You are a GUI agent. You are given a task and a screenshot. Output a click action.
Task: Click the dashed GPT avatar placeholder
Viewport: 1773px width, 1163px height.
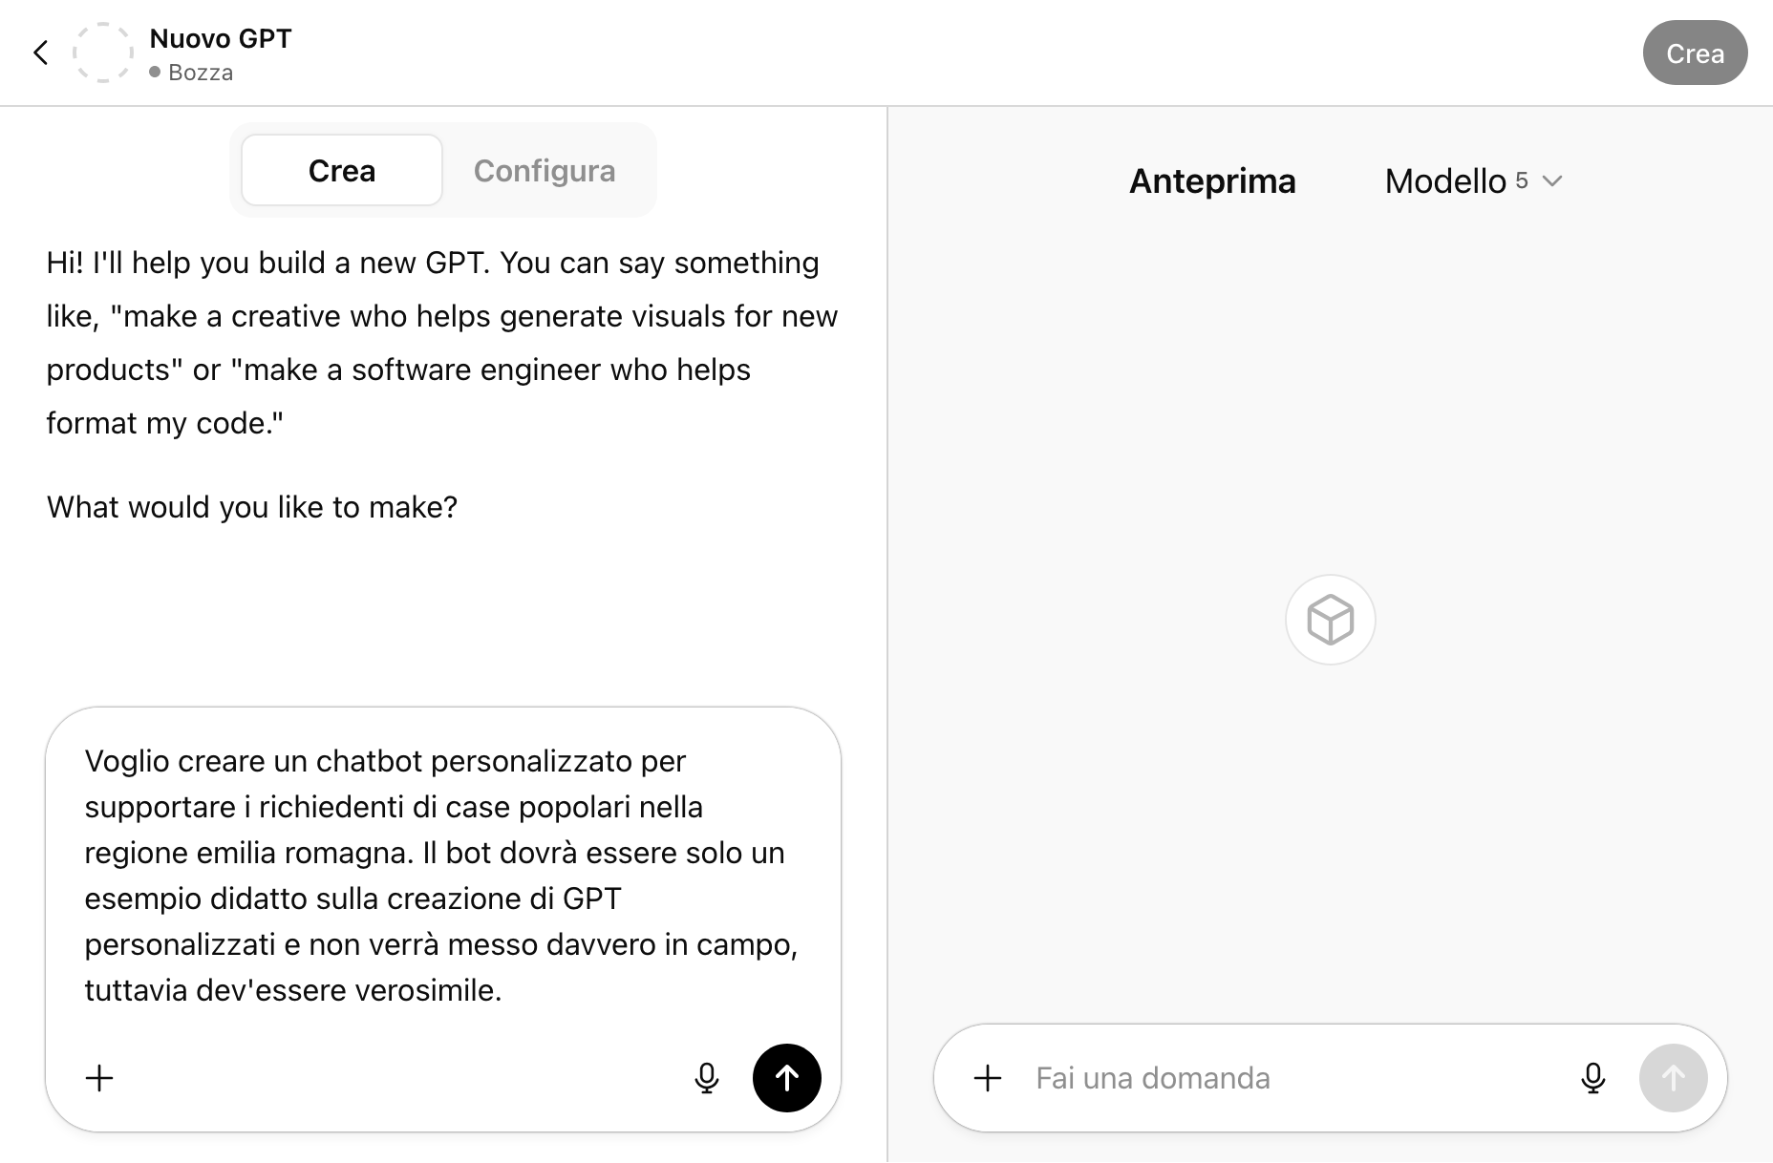(x=103, y=53)
